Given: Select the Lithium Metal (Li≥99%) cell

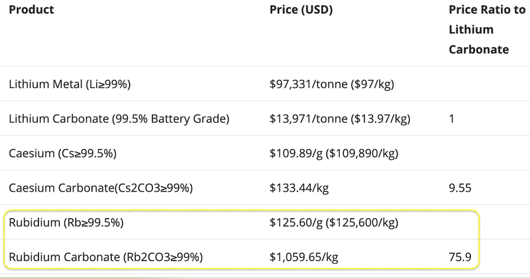Looking at the screenshot, I should tap(70, 84).
